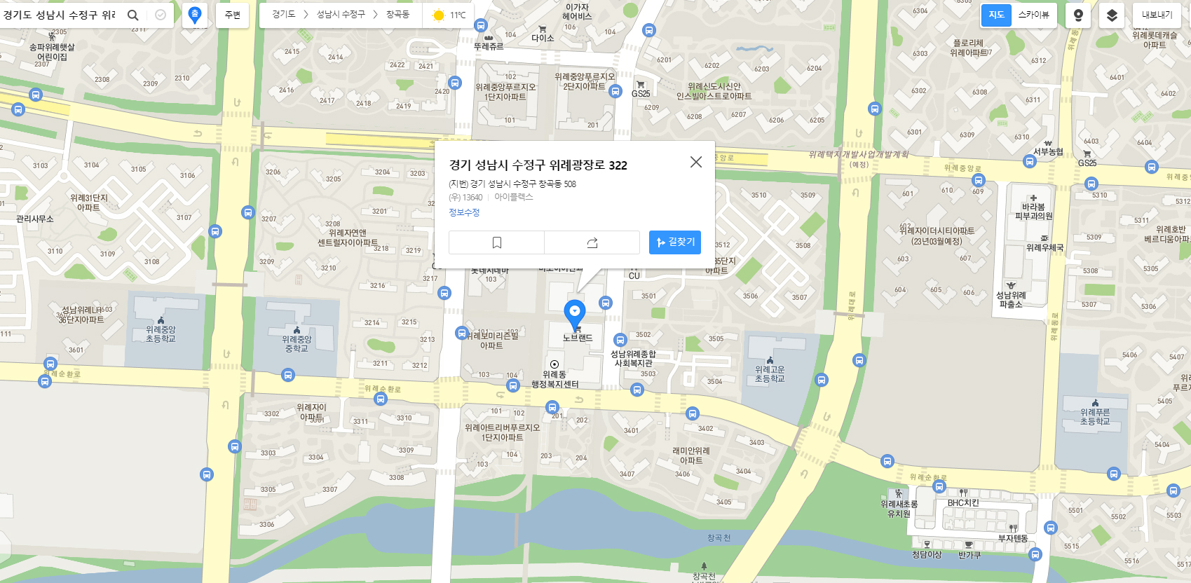Click the 부자텐동 restaurant icon
This screenshot has height=583, width=1191.
click(x=1013, y=528)
